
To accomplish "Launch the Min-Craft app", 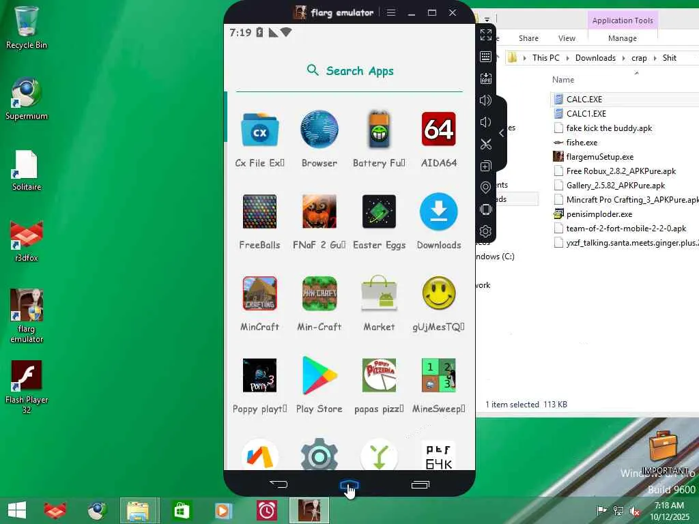I will coord(319,293).
